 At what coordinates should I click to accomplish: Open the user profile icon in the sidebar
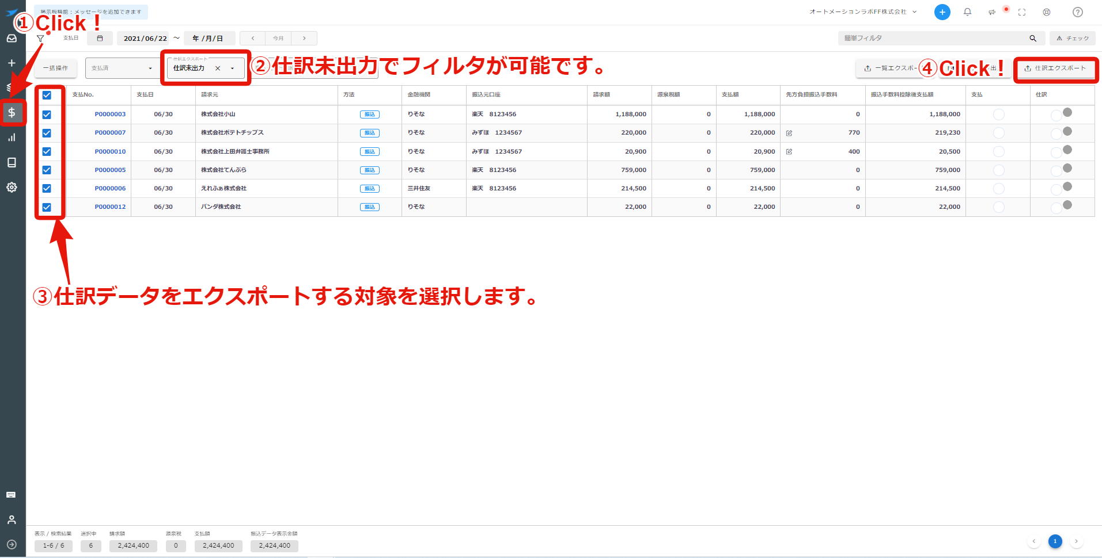(x=12, y=519)
